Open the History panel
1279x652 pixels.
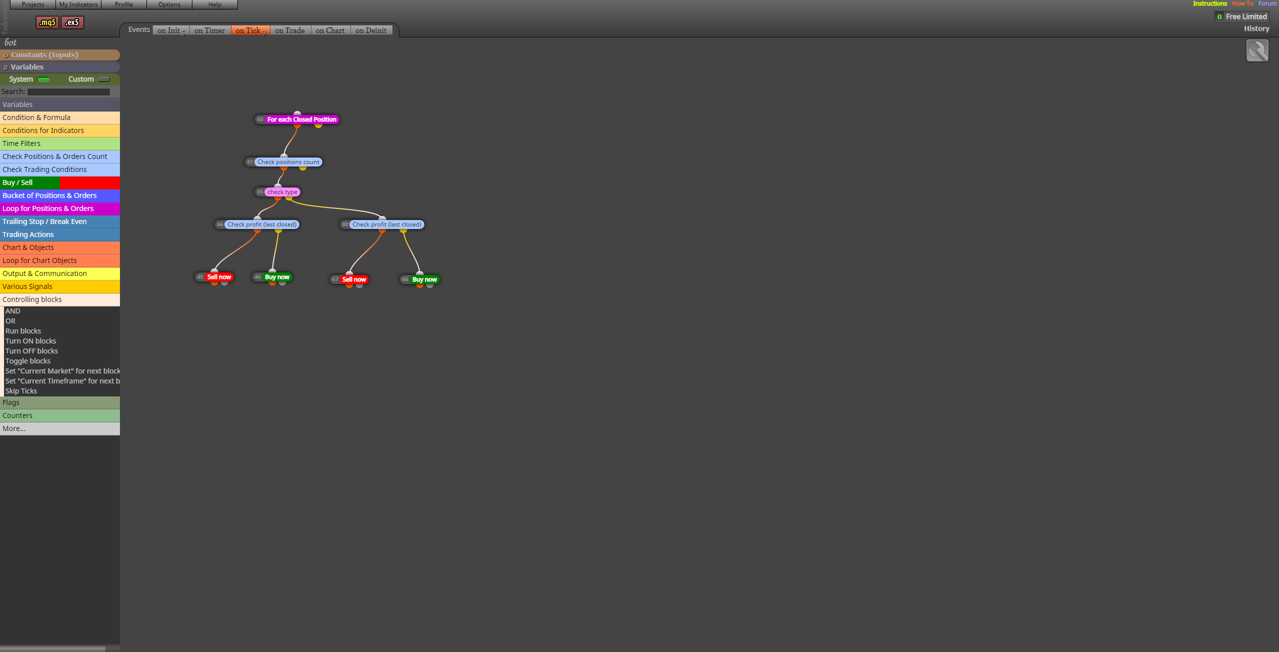[1257, 29]
